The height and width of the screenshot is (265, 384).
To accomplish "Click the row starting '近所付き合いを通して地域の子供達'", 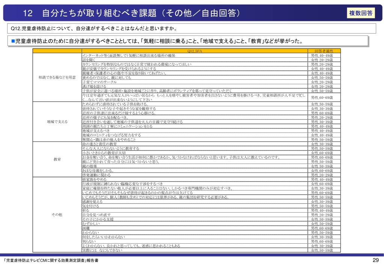I will (x=195, y=122).
